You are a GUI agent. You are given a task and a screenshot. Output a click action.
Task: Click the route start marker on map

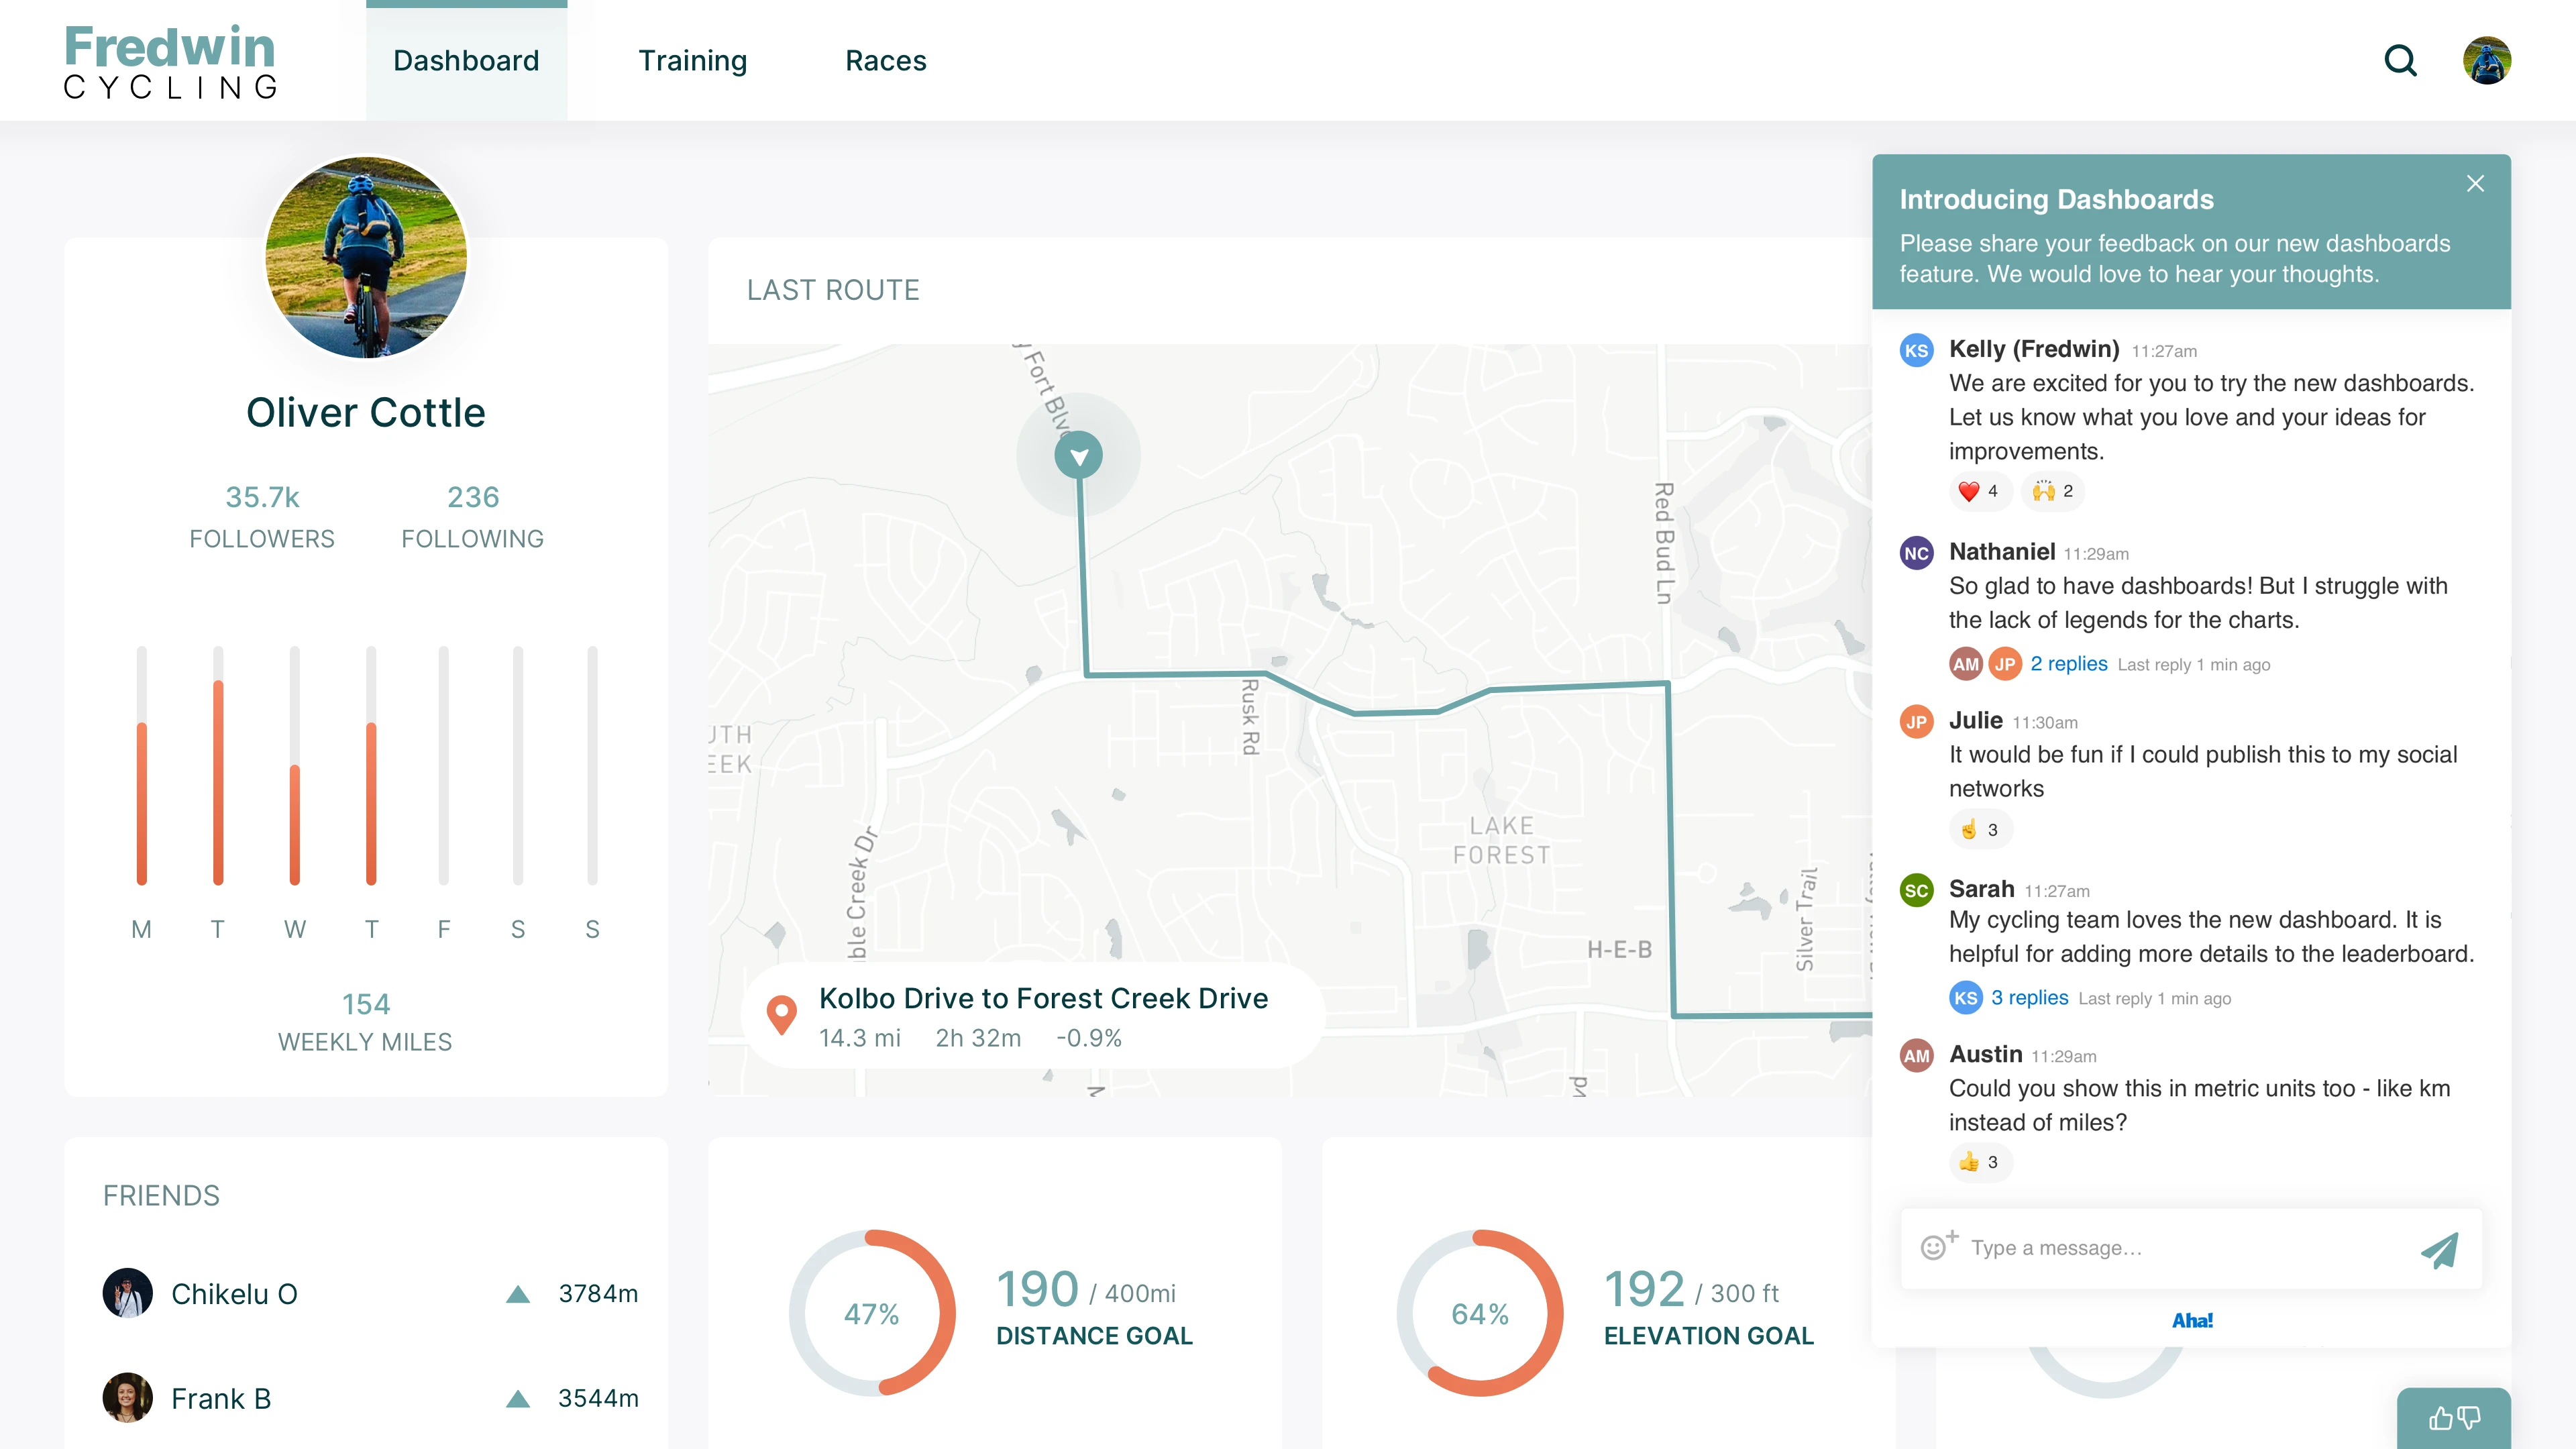[x=1078, y=456]
